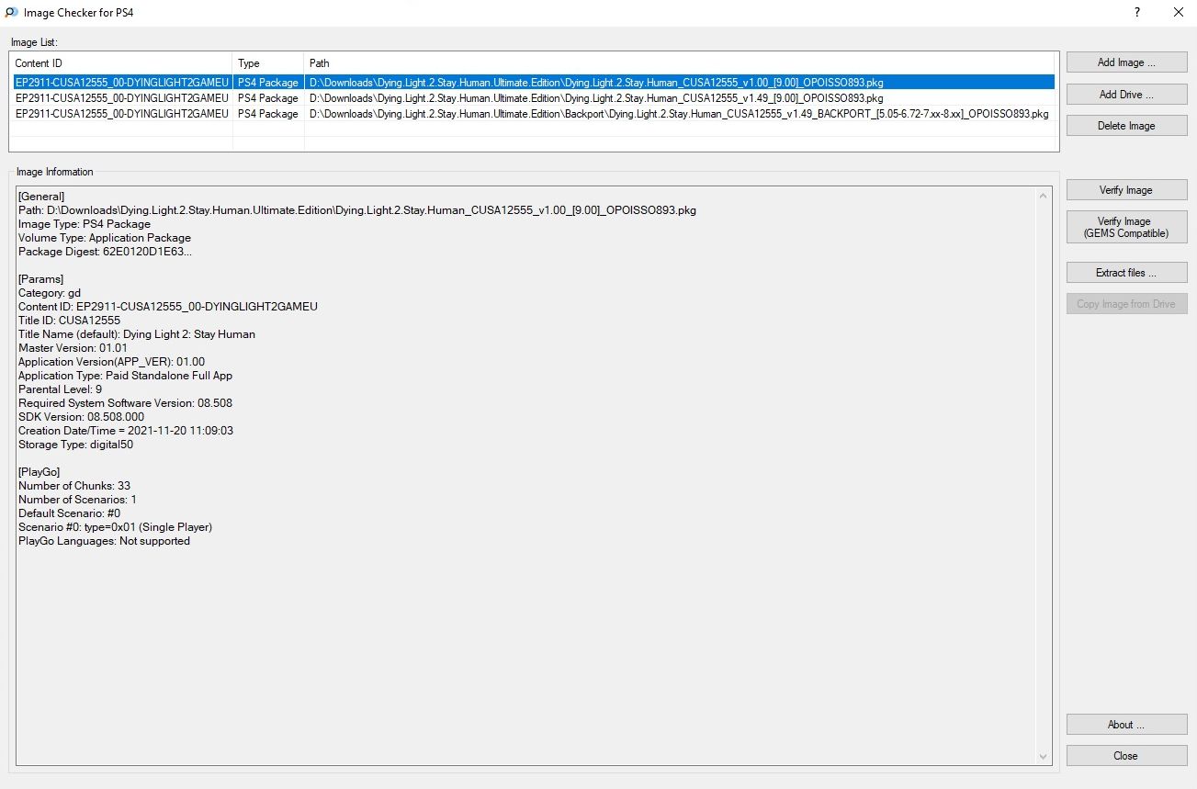Click the Scenario #0 Single Player line

[x=116, y=527]
